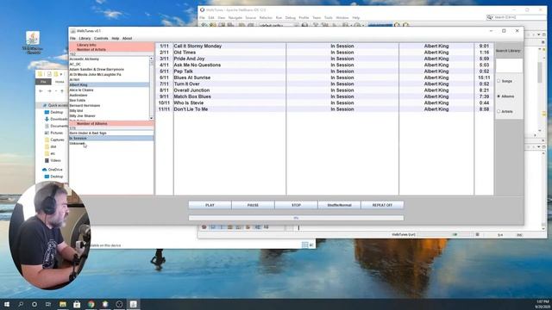
Task: Open Cortana circle icon on taskbar
Action: [34, 304]
